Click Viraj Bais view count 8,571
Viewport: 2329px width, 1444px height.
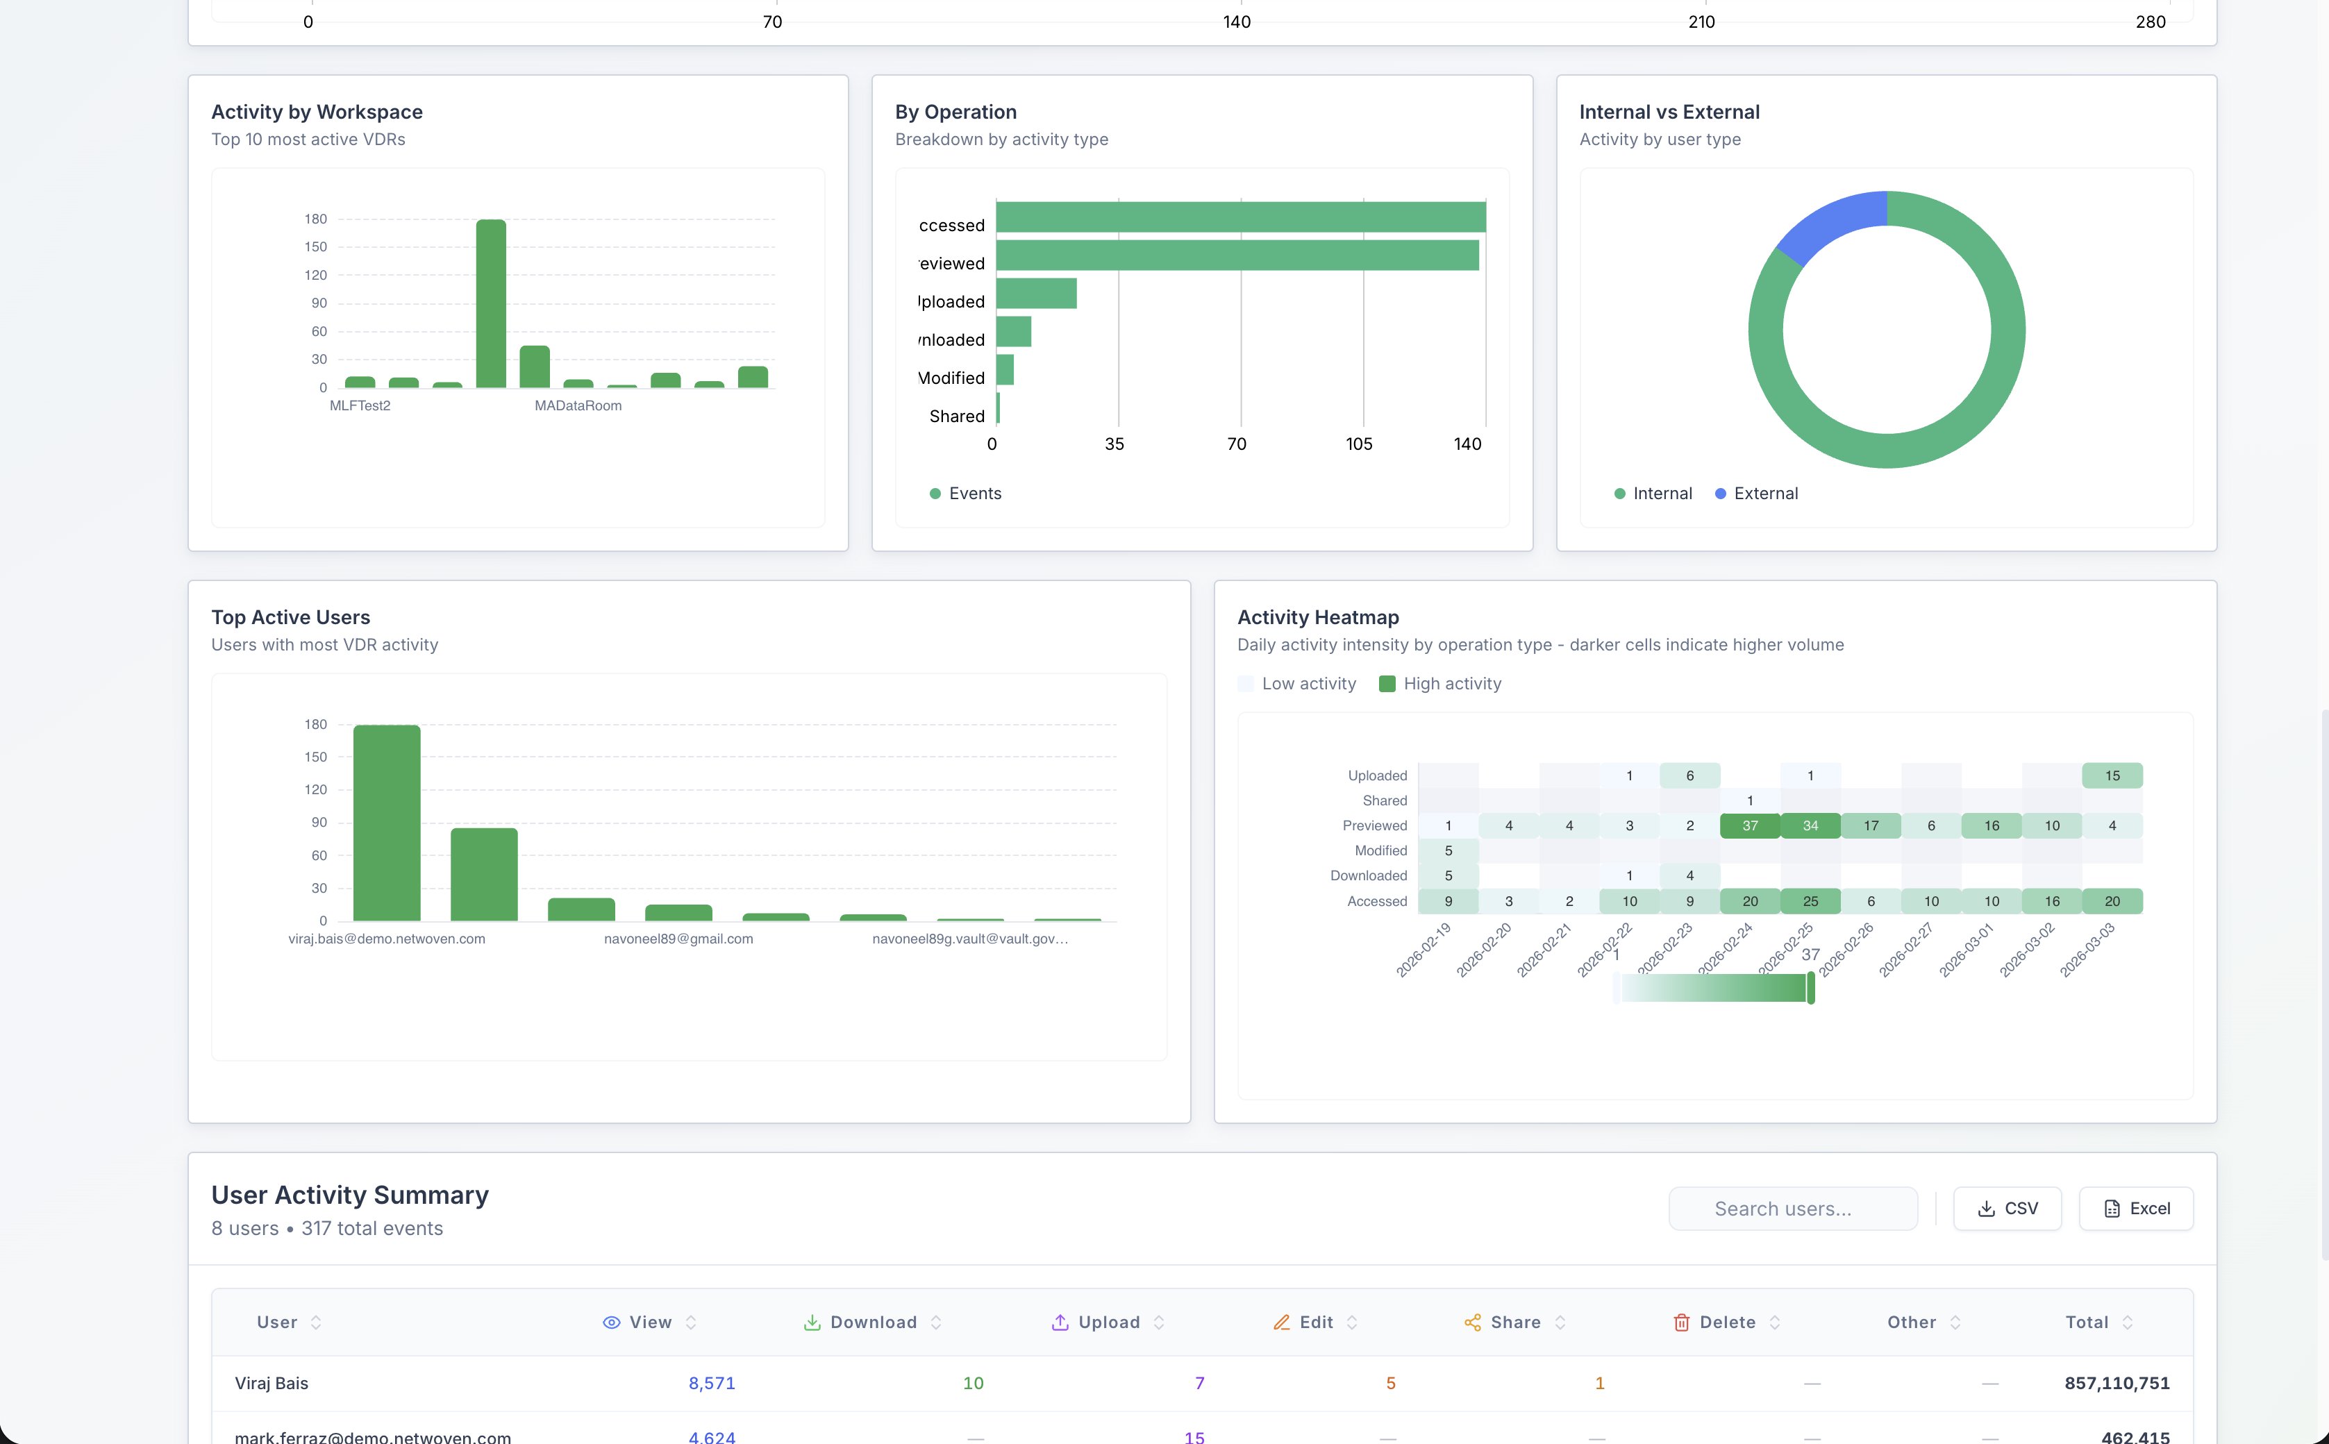pyautogui.click(x=712, y=1383)
